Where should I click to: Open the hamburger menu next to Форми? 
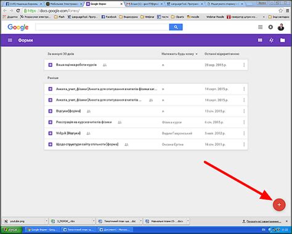10,40
